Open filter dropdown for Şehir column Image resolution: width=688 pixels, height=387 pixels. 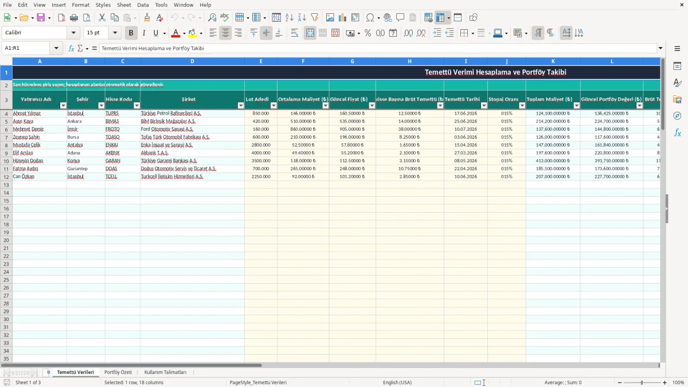point(101,105)
